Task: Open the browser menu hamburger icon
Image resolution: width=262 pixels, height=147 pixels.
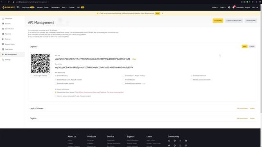Action: 260,2
